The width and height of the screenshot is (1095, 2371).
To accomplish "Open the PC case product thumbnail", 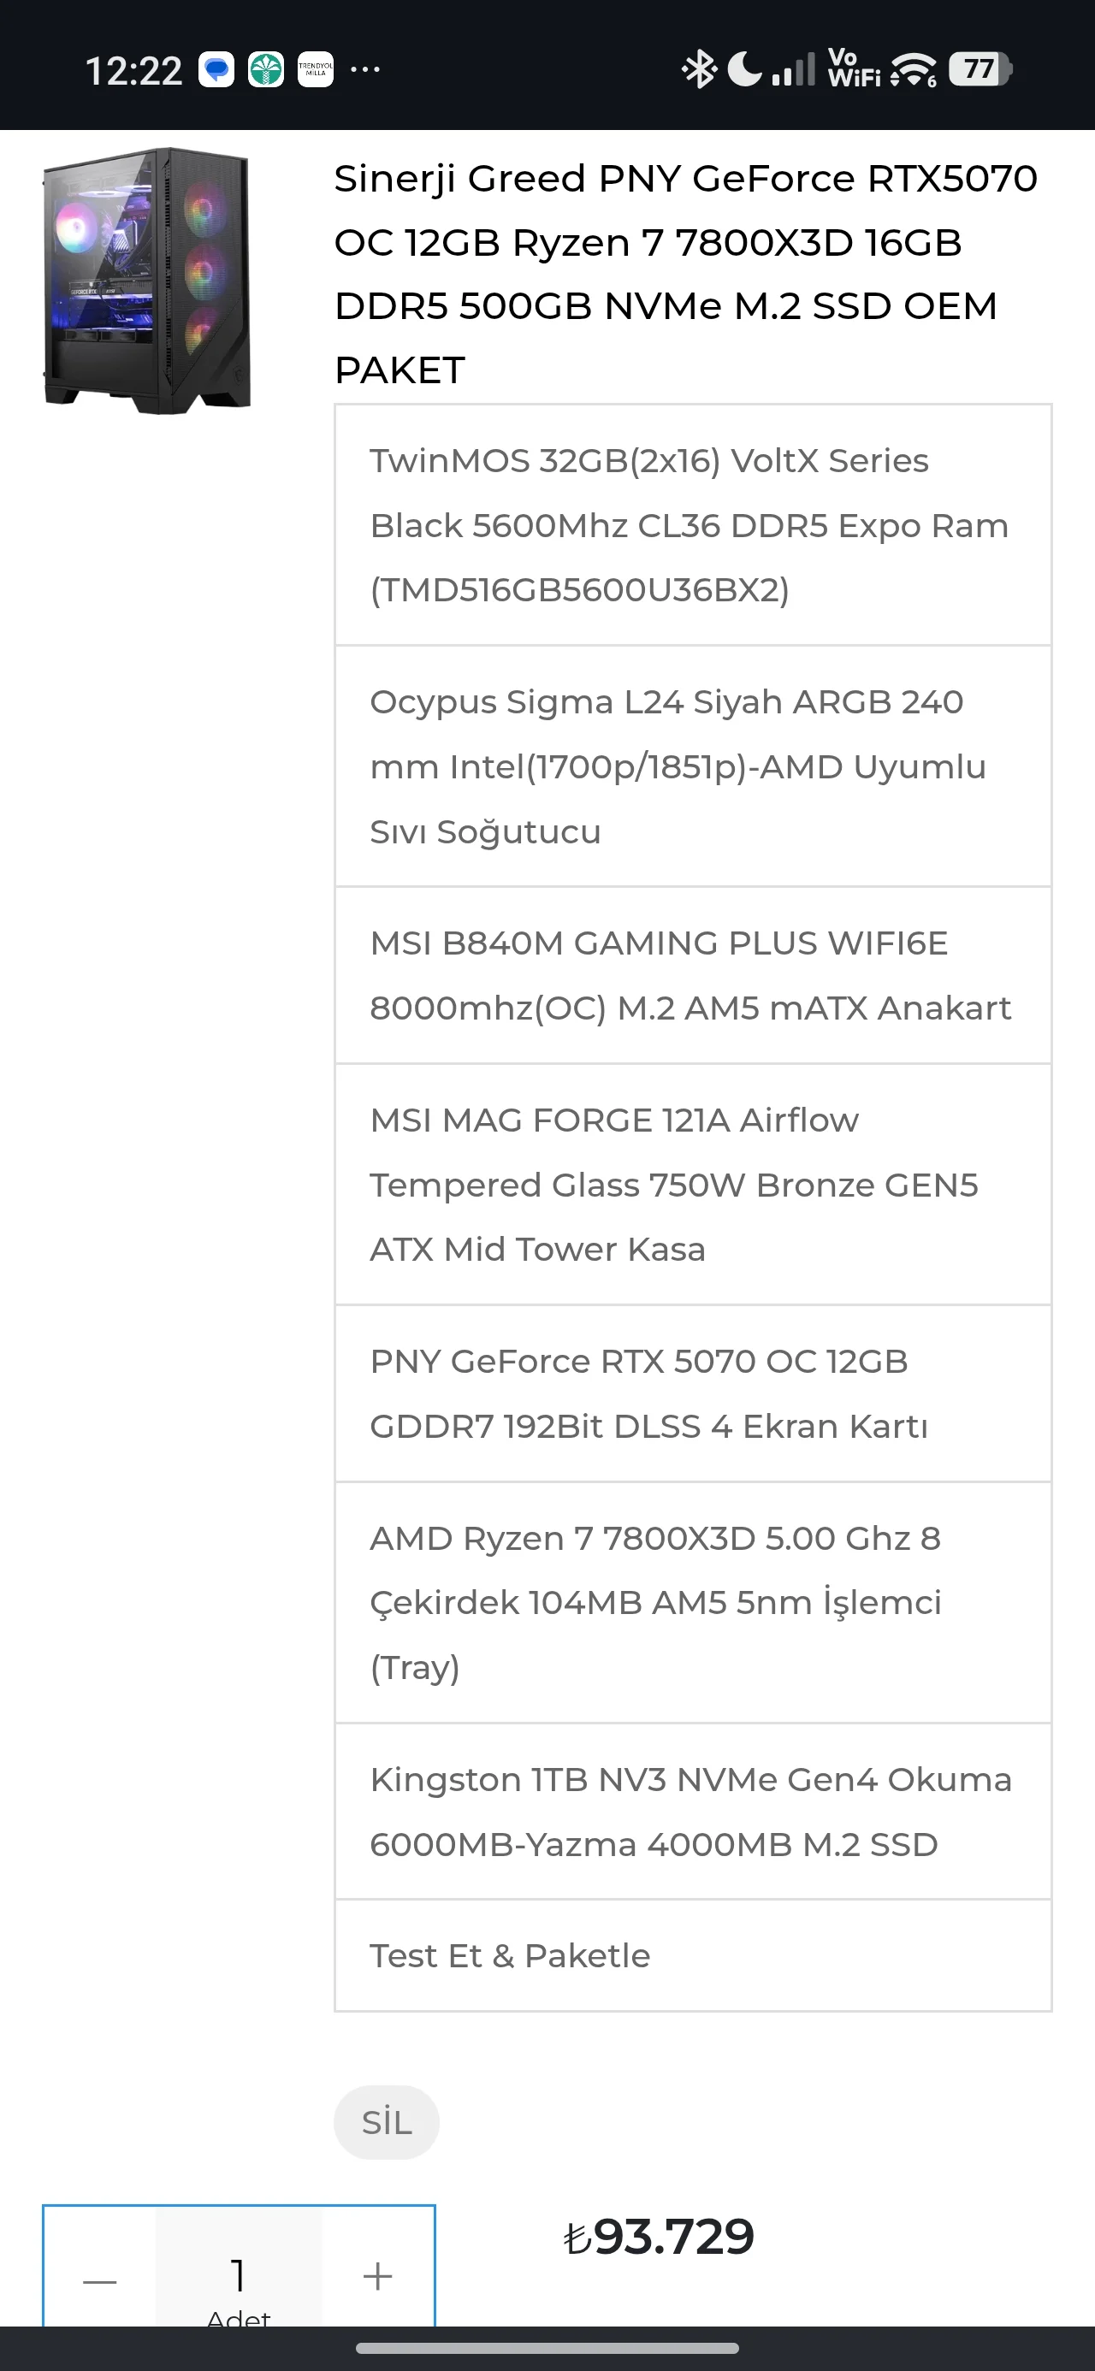I will point(147,281).
